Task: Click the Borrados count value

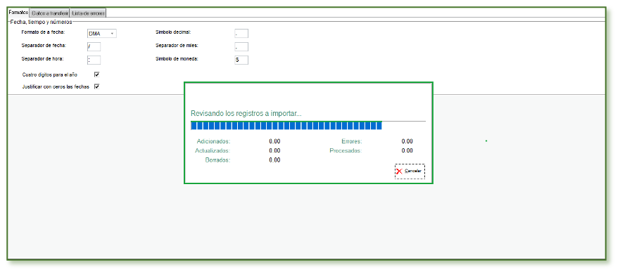Action: click(274, 160)
